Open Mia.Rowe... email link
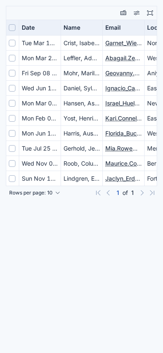Screen dimensions: 163x353 121,148
